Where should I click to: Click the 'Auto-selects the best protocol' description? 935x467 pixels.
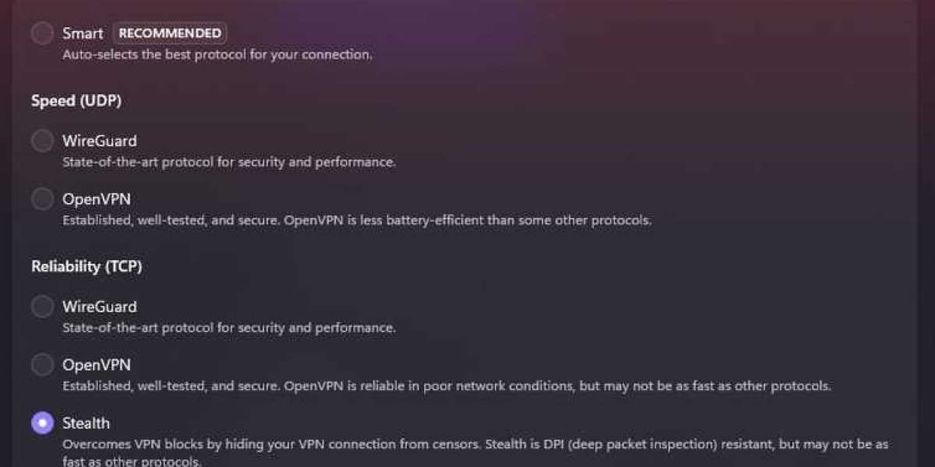pyautogui.click(x=217, y=55)
